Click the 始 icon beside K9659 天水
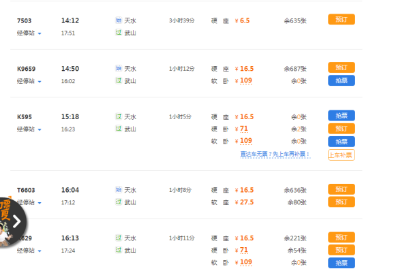The width and height of the screenshot is (409, 271). [x=119, y=68]
